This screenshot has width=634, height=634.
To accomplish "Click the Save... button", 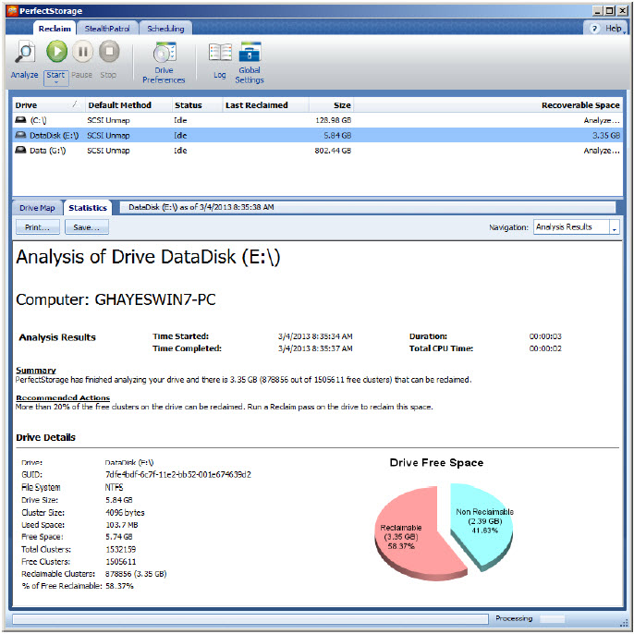I will [86, 227].
